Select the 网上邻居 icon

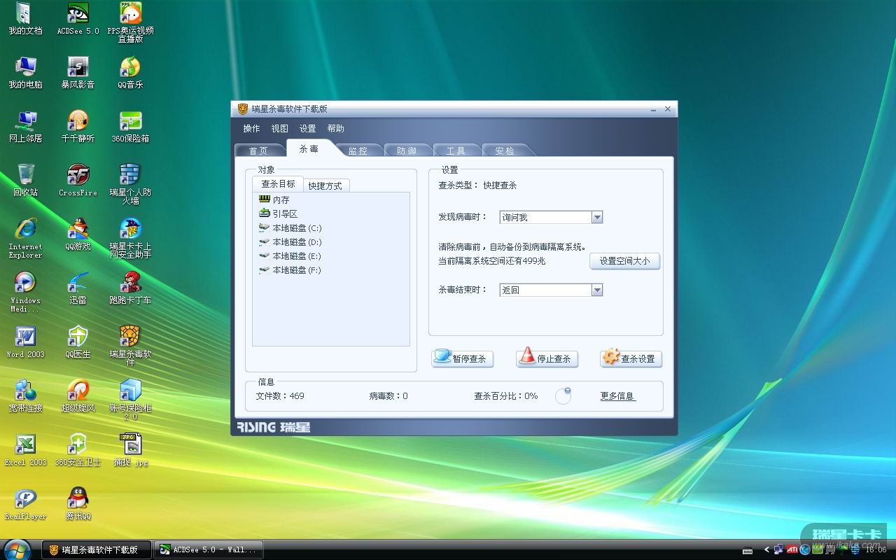[x=25, y=127]
